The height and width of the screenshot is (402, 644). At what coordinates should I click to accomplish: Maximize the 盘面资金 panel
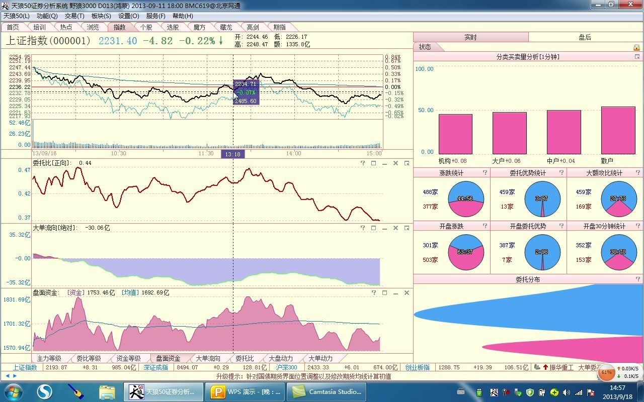384,292
